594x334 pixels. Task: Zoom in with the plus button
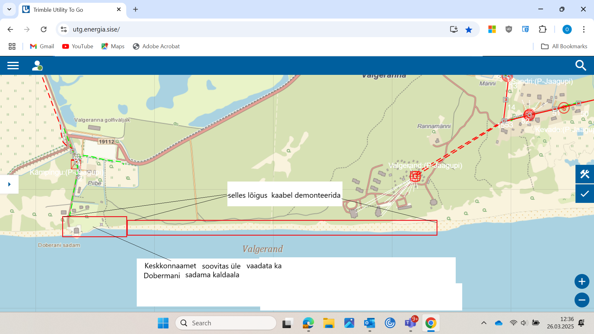582,282
